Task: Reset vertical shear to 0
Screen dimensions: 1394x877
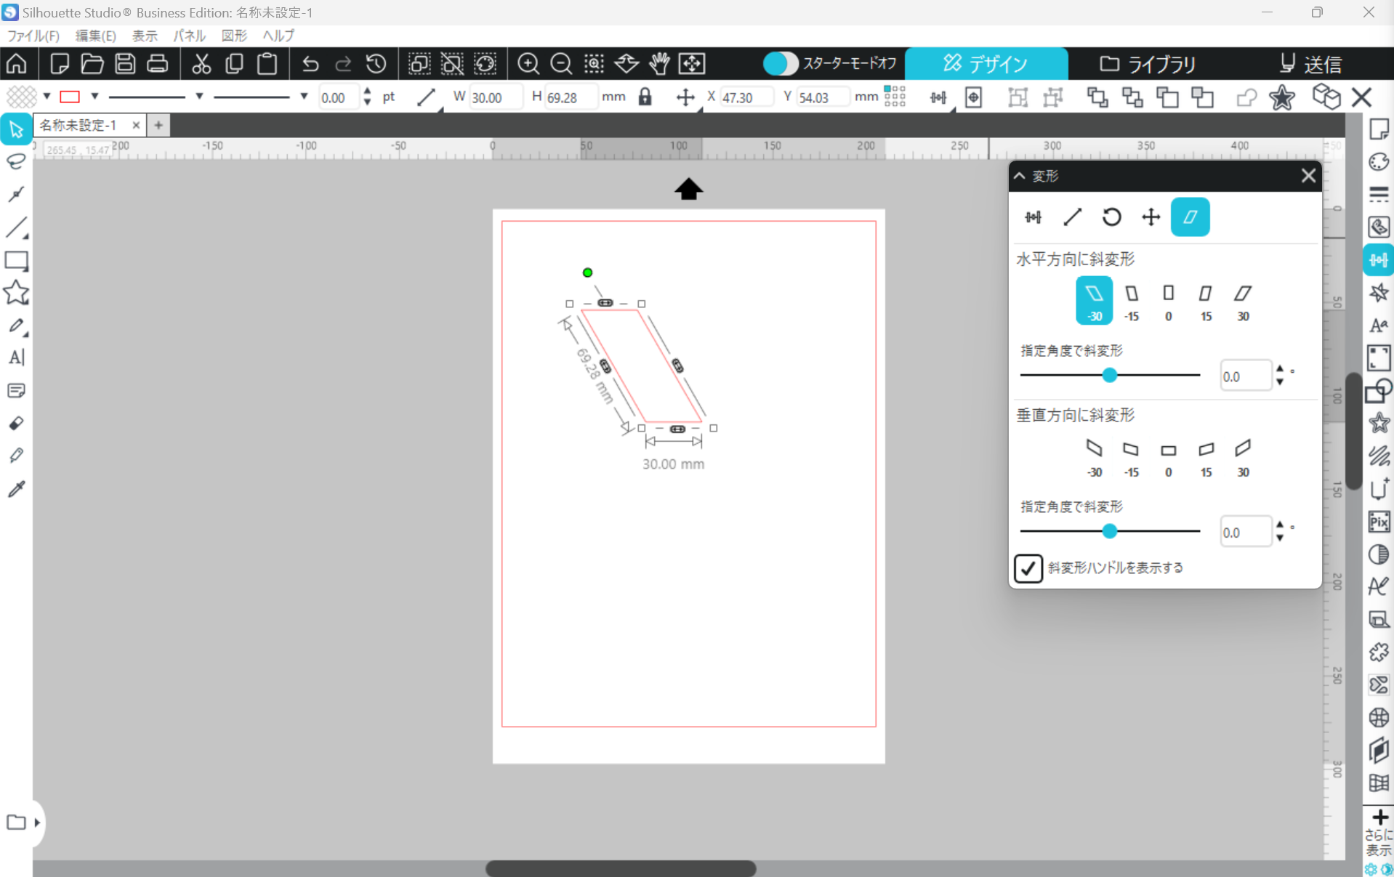Action: (x=1168, y=458)
